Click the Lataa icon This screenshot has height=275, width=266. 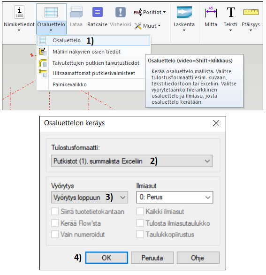[x=76, y=12]
